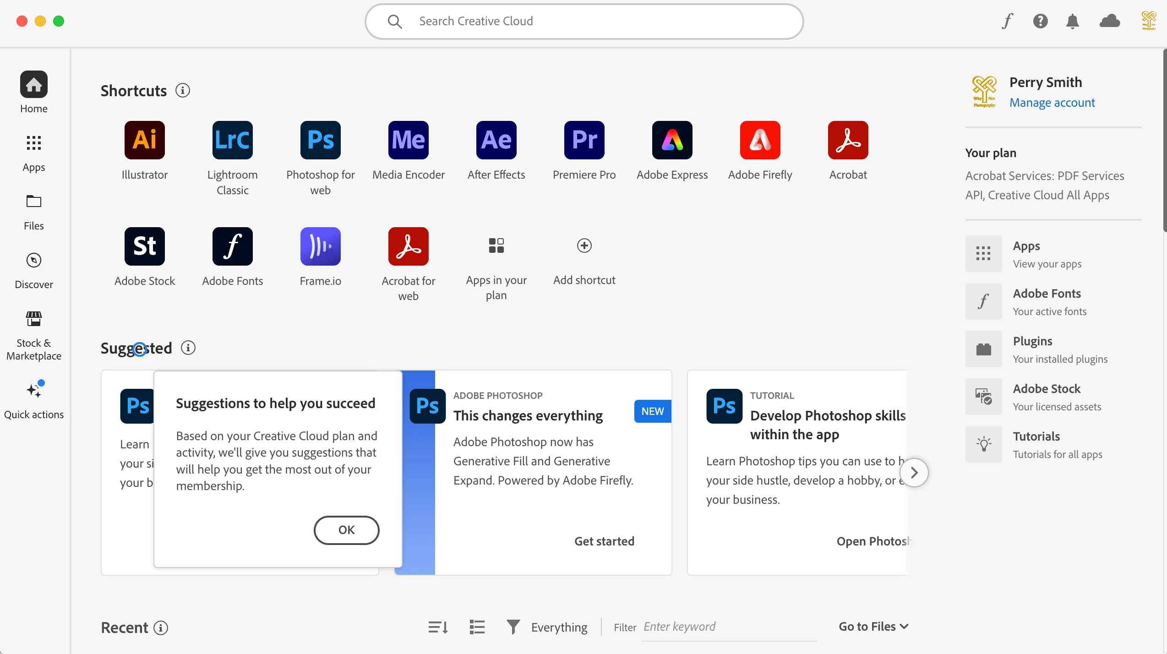Open the Illustrator shortcut icon
Screen dimensions: 1167x654
click(144, 140)
